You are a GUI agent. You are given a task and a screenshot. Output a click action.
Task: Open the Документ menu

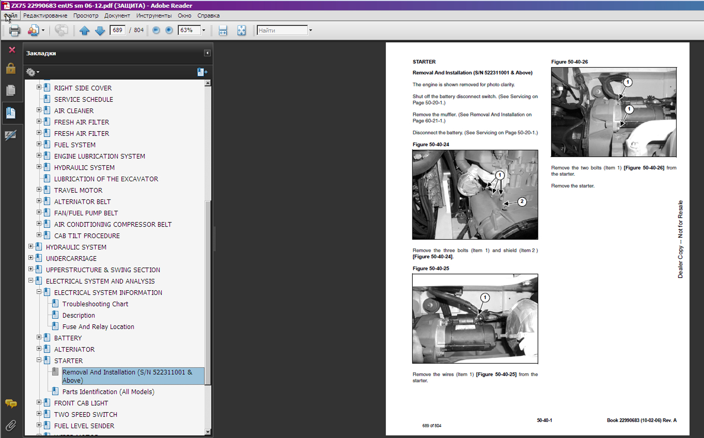pyautogui.click(x=117, y=16)
